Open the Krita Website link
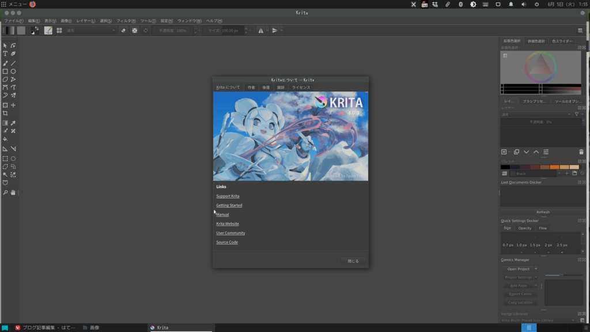This screenshot has height=332, width=590. (x=227, y=224)
